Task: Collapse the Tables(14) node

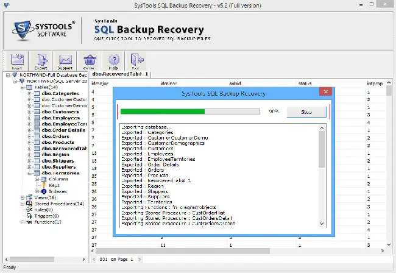Action: click(23, 87)
